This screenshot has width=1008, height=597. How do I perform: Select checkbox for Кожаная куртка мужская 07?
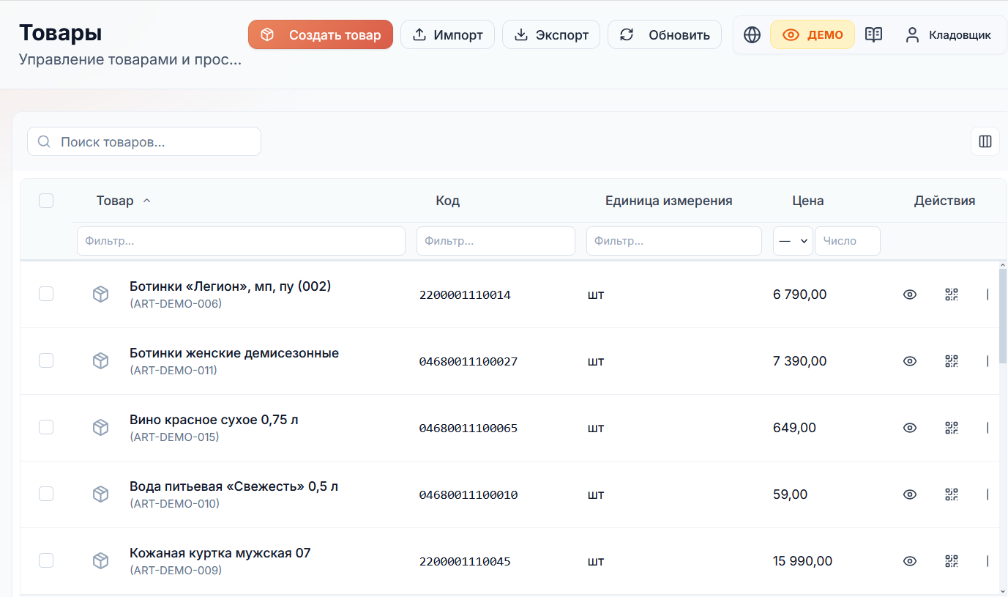(x=46, y=560)
